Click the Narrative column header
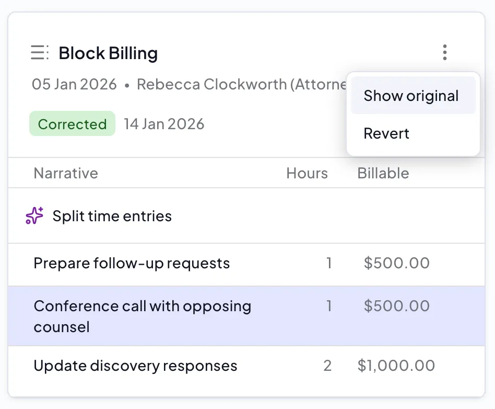The height and width of the screenshot is (409, 495). pos(66,173)
